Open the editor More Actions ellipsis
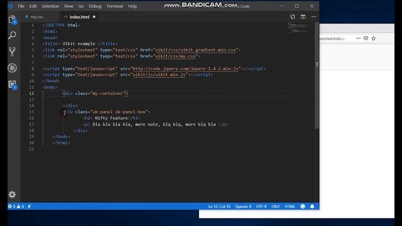The image size is (402, 226). point(313,17)
